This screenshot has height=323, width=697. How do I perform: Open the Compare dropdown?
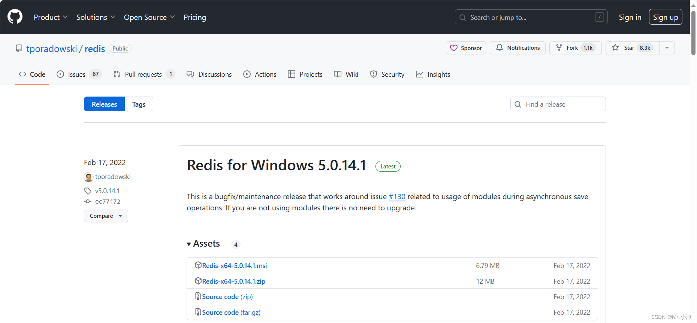(106, 216)
